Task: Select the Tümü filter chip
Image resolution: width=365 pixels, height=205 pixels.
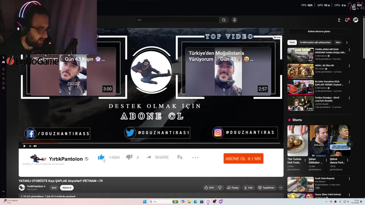Action: (x=292, y=42)
